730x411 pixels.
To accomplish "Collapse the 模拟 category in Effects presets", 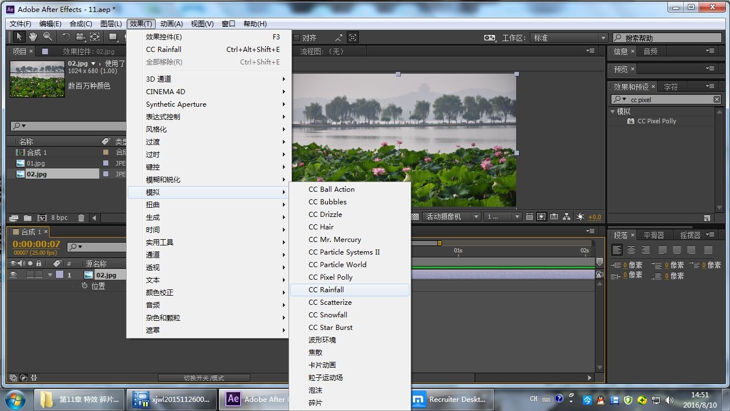I will click(x=613, y=111).
